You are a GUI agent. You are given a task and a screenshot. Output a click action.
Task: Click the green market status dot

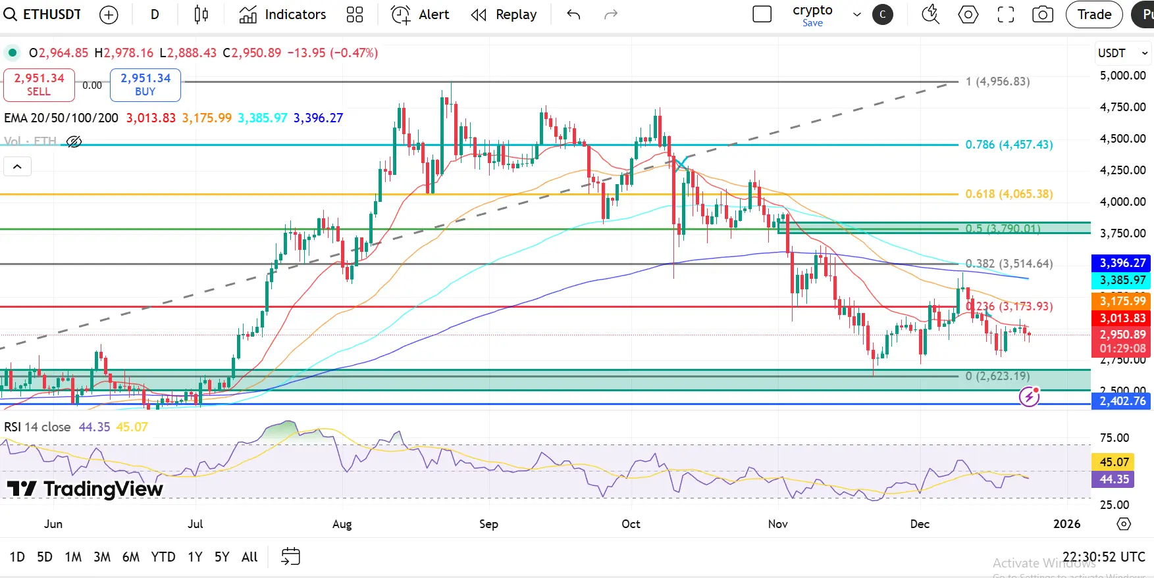coord(12,53)
